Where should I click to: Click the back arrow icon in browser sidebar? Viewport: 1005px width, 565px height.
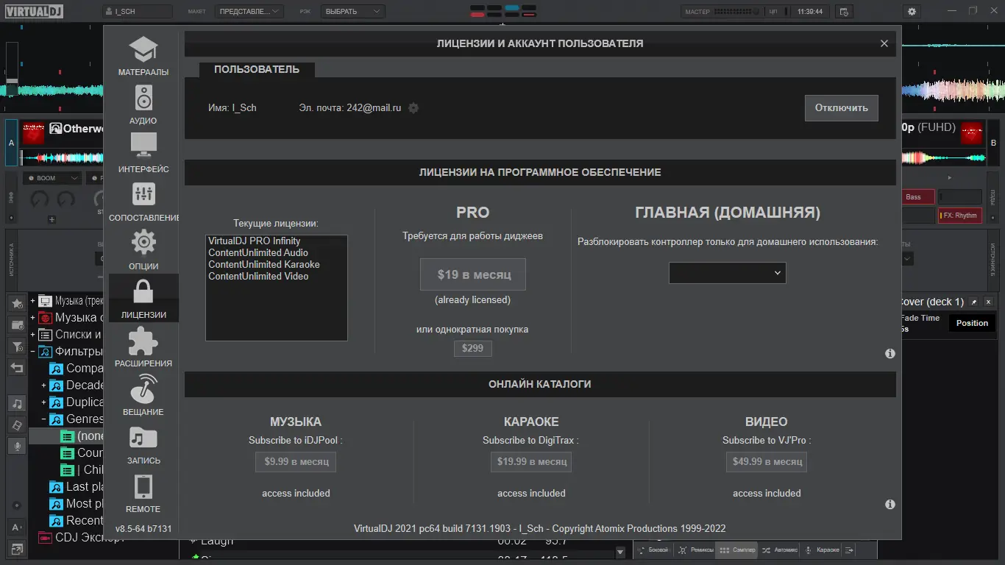17,368
